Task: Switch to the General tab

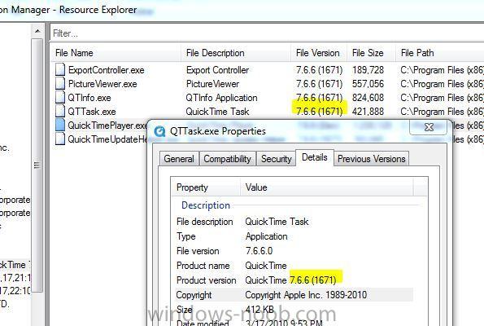Action: click(x=179, y=159)
